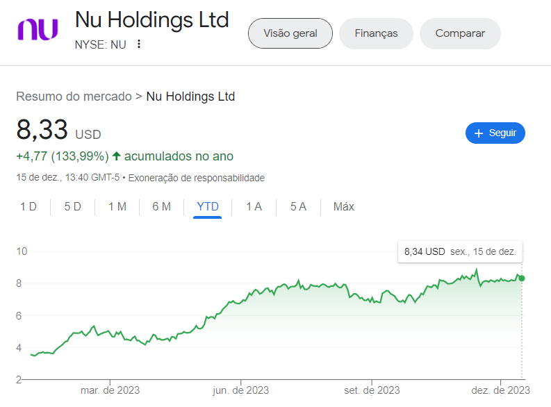Follow the stock with the Seguir button
This screenshot has height=407, width=551.
(x=495, y=133)
